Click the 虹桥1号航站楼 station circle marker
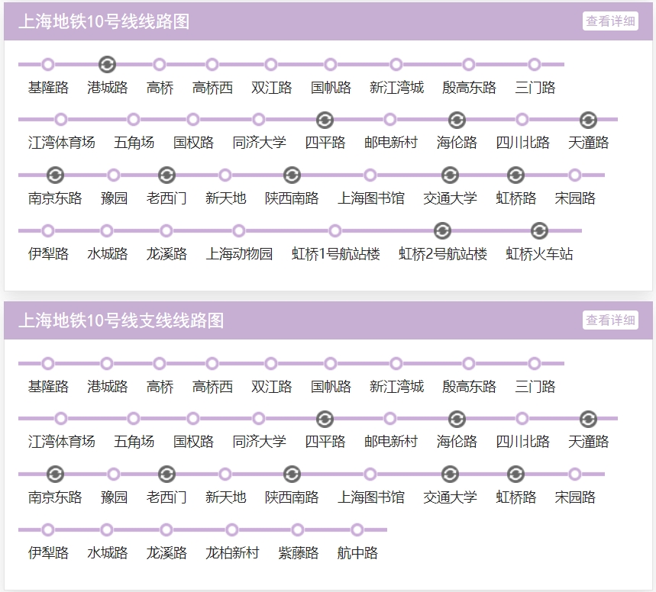Image resolution: width=656 pixels, height=592 pixels. pos(335,230)
